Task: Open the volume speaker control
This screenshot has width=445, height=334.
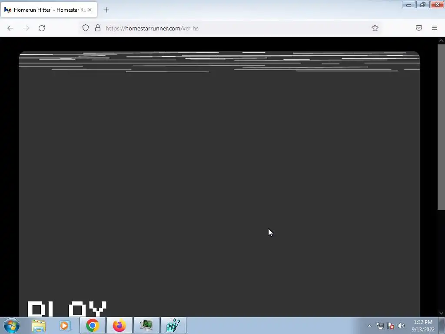Action: [x=401, y=326]
